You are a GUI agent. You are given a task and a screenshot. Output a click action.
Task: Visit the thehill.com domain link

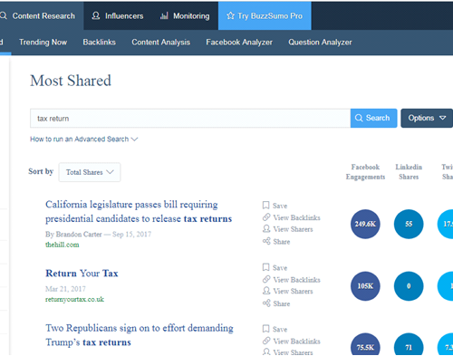(x=63, y=245)
